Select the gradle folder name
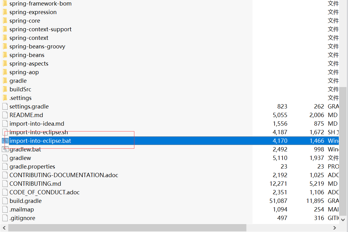Image resolution: width=348 pixels, height=232 pixels. (x=18, y=81)
